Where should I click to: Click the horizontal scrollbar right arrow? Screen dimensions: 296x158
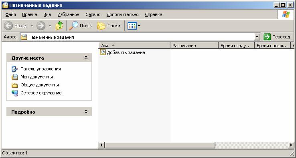pyautogui.click(x=291, y=145)
